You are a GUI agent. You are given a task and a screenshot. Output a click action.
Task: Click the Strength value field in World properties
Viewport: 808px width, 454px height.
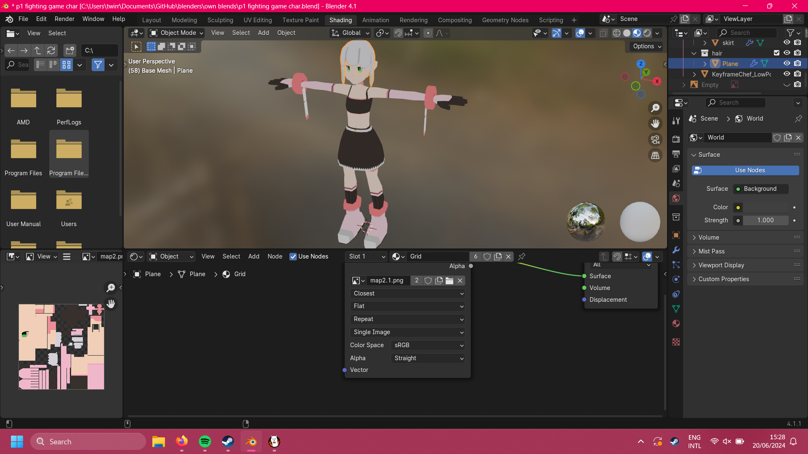click(x=765, y=220)
